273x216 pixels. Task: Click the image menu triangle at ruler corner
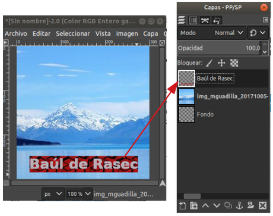(x=6, y=42)
